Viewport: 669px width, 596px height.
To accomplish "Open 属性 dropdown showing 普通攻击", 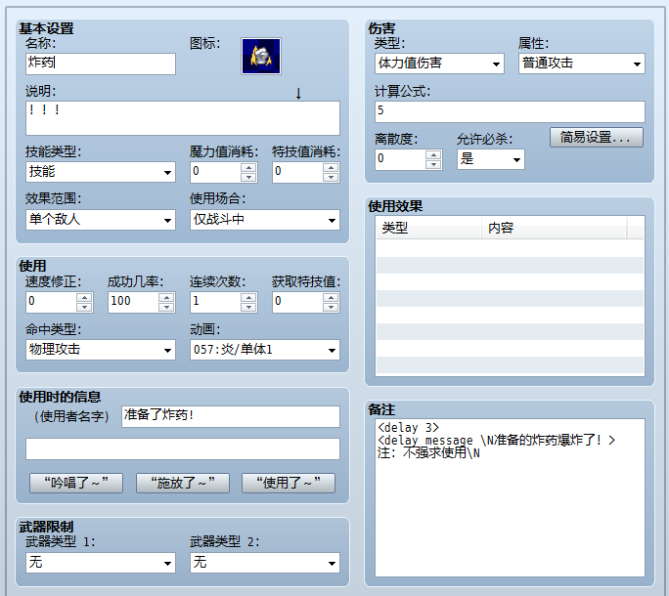I will click(582, 64).
